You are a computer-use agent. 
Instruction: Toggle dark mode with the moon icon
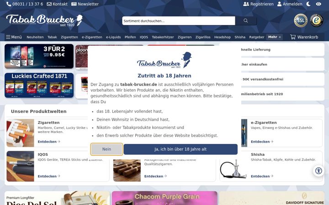(x=308, y=4)
